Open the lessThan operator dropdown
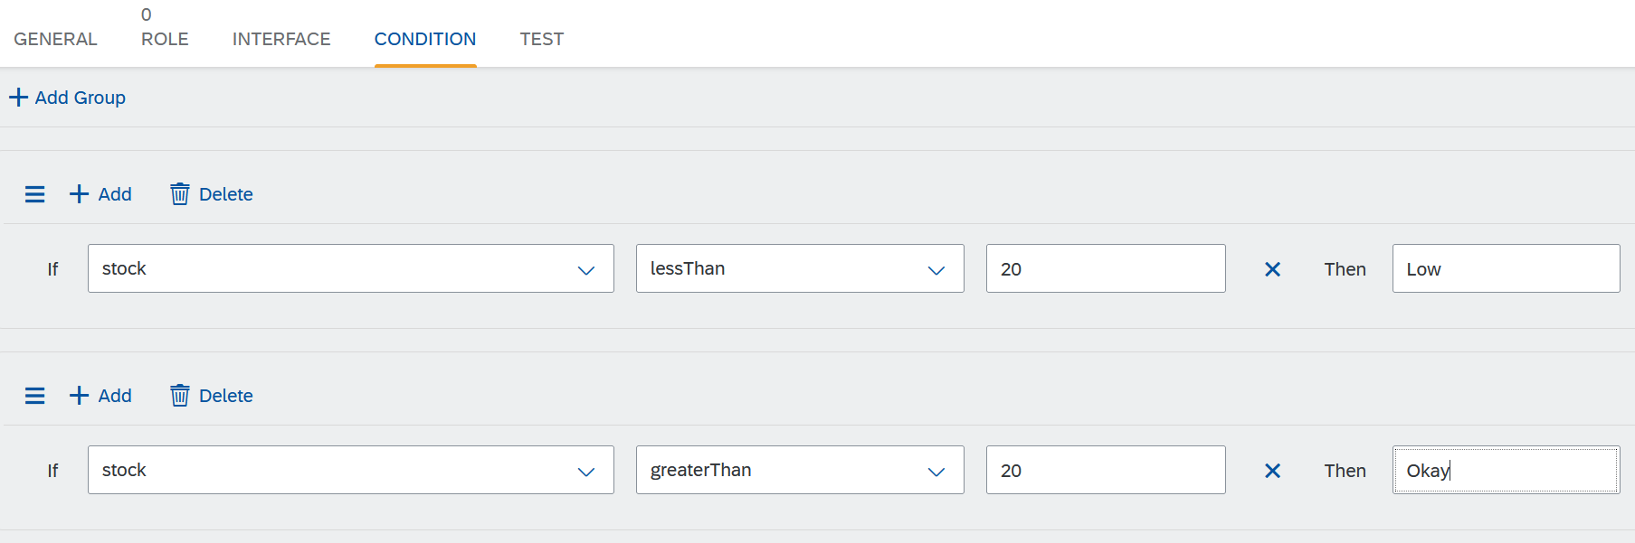The height and width of the screenshot is (543, 1635). 936,269
